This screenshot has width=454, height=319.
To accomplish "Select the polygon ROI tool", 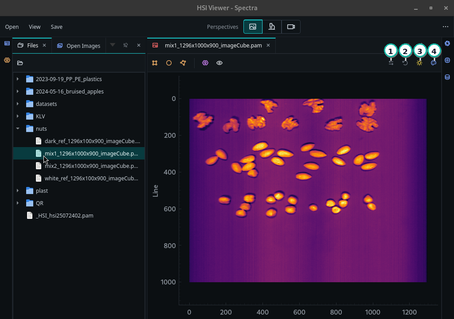I will click(183, 63).
